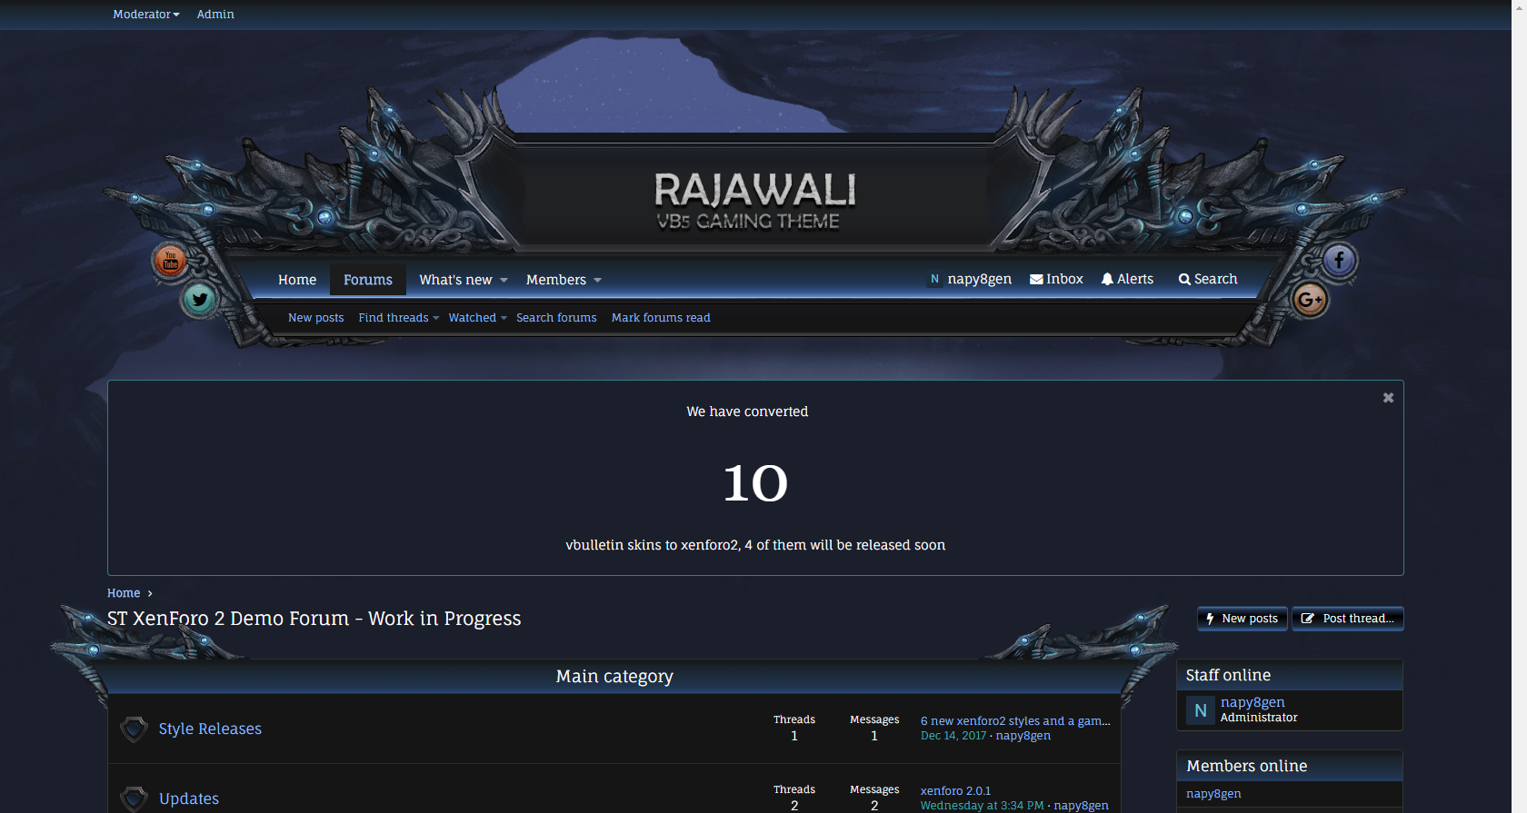This screenshot has height=813, width=1527.
Task: Click the Rajawali VB5 Gaming Theme logo
Action: point(755,201)
